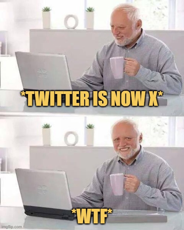Click the black laptop base in bottom panel
This screenshot has width=184, height=230.
click(x=49, y=213)
